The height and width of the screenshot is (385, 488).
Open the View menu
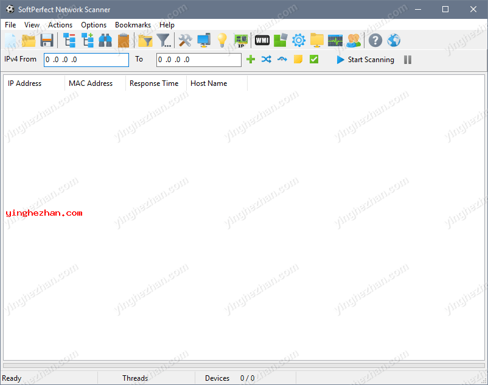pyautogui.click(x=32, y=25)
